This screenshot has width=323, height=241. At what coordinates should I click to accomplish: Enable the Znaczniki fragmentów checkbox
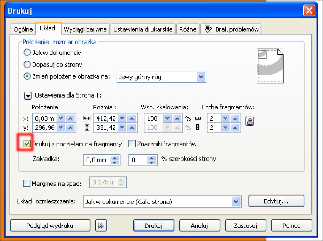click(132, 144)
